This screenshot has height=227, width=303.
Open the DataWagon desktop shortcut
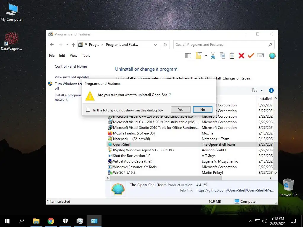tap(12, 41)
